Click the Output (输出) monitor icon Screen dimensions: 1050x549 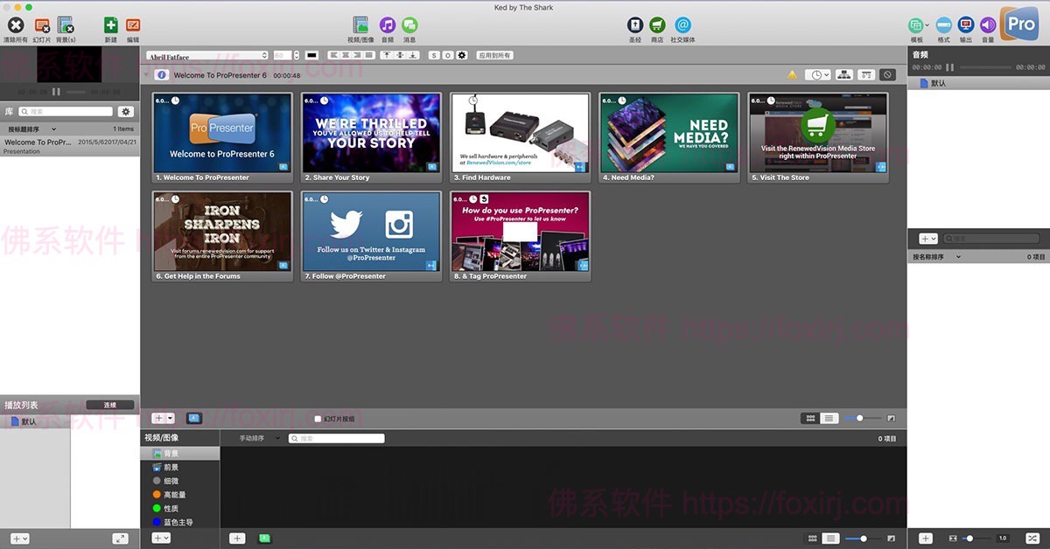pyautogui.click(x=966, y=25)
